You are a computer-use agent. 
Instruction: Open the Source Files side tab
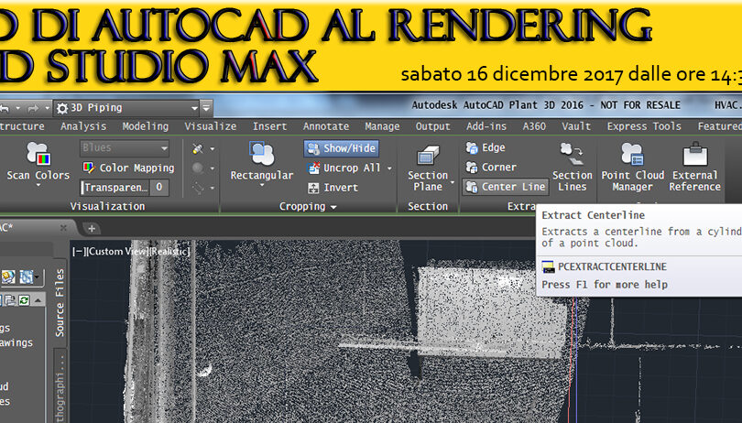pyautogui.click(x=60, y=303)
